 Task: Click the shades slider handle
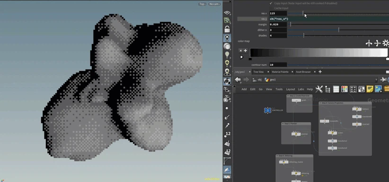304,35
